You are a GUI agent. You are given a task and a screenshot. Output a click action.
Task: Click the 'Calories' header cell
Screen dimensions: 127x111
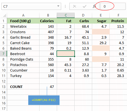48,21
